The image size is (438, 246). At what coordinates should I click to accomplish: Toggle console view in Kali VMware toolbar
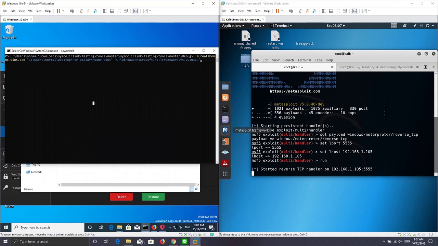(355, 11)
